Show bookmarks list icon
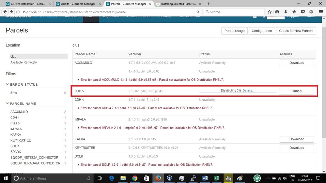The width and height of the screenshot is (326, 183). coord(277,12)
